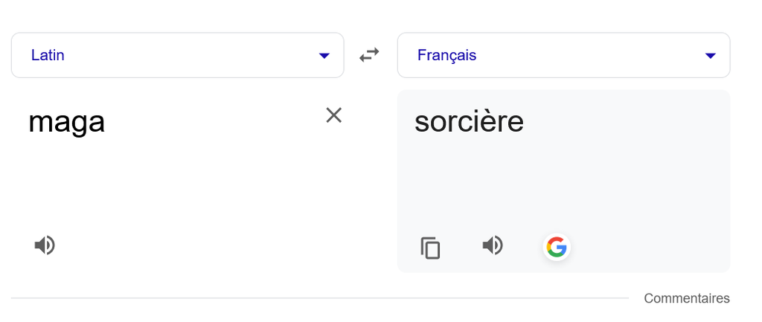This screenshot has height=322, width=762.
Task: Copy the translation with the copy icon
Action: tap(430, 248)
